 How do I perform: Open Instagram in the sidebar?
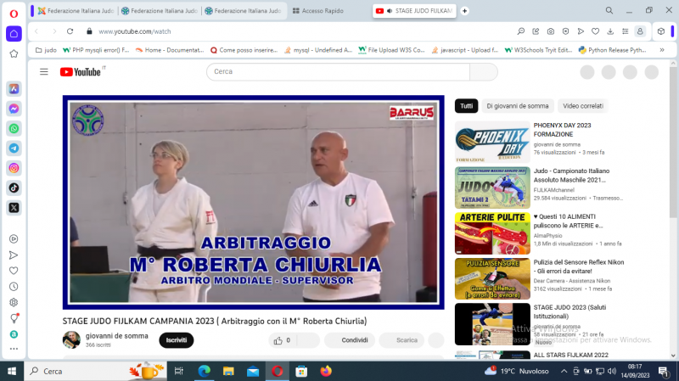coord(14,168)
